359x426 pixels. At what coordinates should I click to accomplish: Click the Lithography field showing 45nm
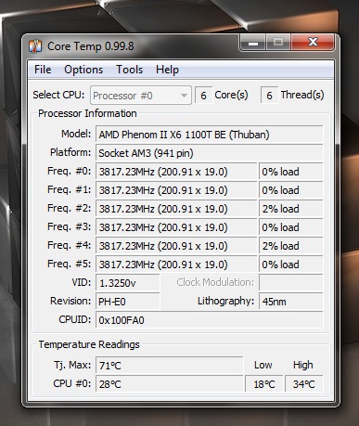pos(291,302)
